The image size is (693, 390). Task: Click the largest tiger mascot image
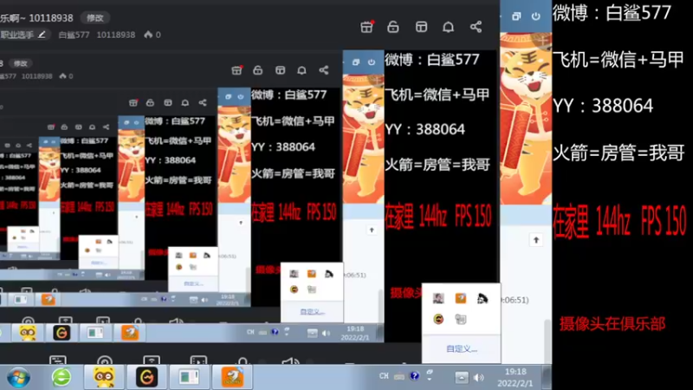[x=526, y=120]
